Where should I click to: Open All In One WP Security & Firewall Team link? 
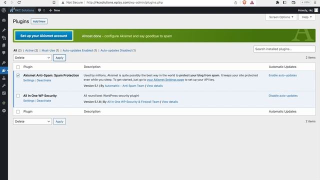(x=133, y=102)
